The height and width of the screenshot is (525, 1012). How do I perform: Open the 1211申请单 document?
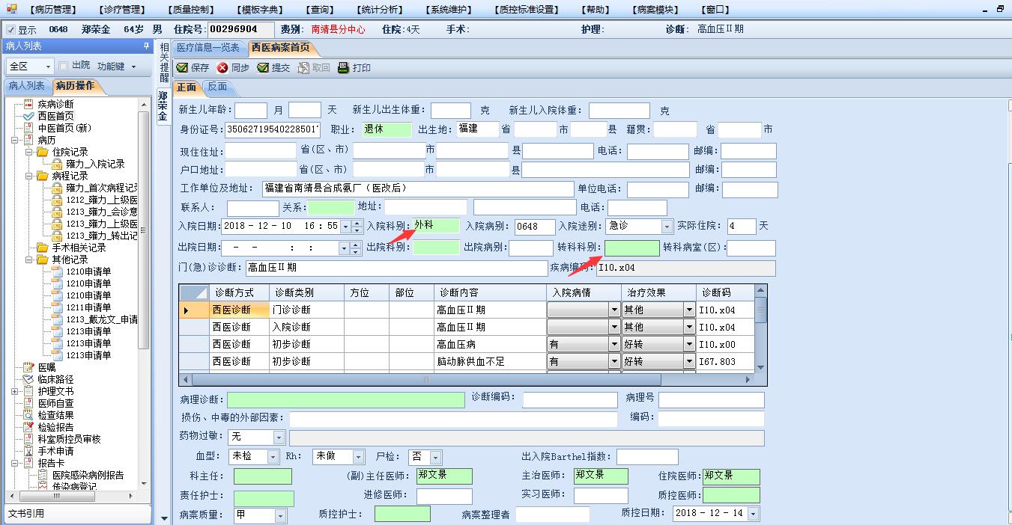pyautogui.click(x=88, y=307)
